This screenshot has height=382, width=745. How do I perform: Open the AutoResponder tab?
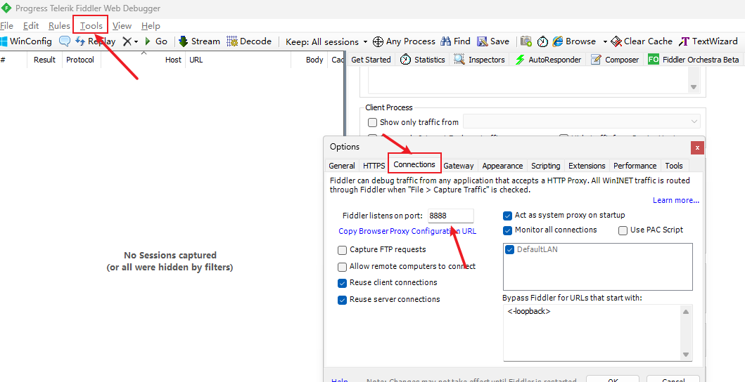pyautogui.click(x=548, y=59)
